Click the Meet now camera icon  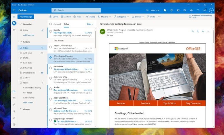[147, 10]
